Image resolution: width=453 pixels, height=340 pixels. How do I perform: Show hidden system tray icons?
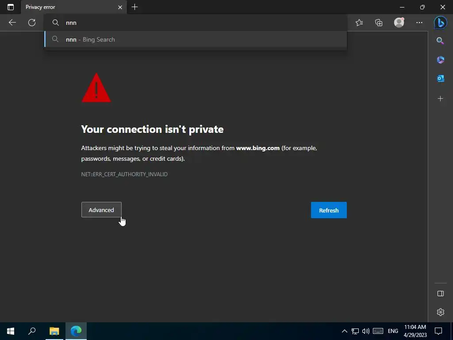point(344,331)
